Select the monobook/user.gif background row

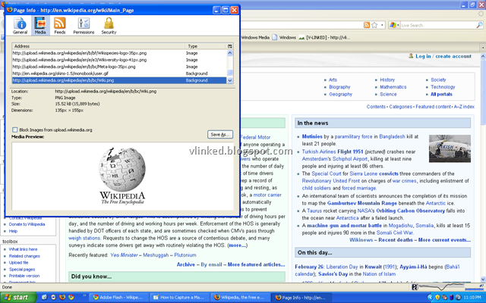click(x=119, y=73)
